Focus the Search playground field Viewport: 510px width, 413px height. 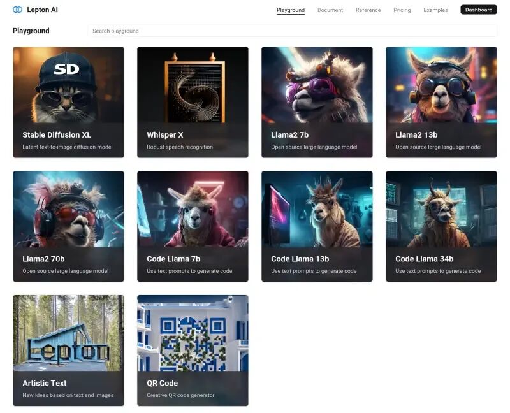click(x=292, y=31)
